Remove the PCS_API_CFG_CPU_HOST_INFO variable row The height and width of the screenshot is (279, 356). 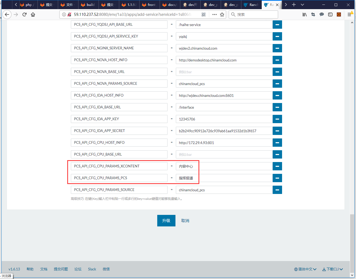point(277,143)
